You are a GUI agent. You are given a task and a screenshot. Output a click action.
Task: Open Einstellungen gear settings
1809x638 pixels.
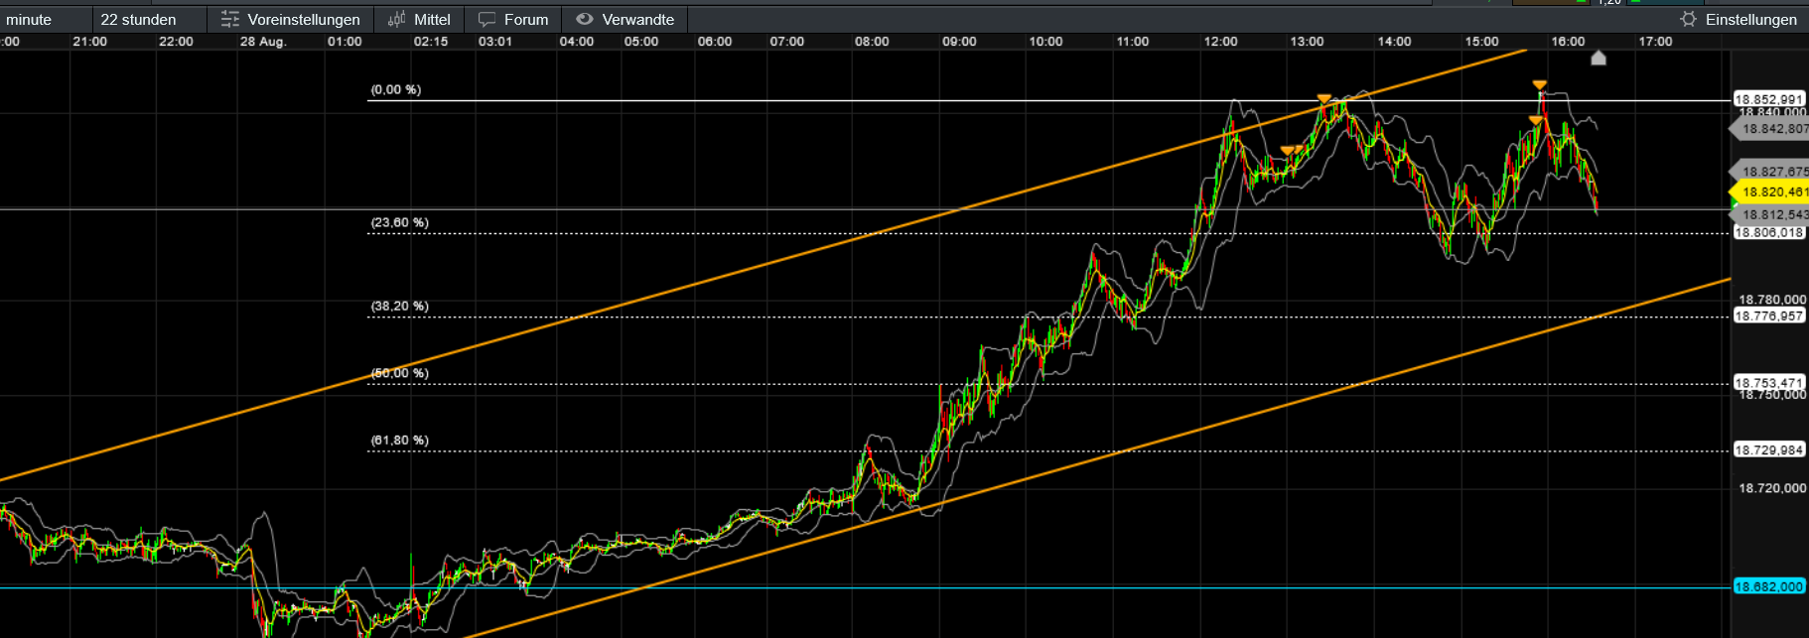point(1739,19)
